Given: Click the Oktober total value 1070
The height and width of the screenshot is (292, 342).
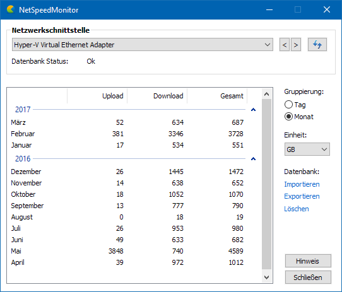Looking at the screenshot, I should coord(236,194).
